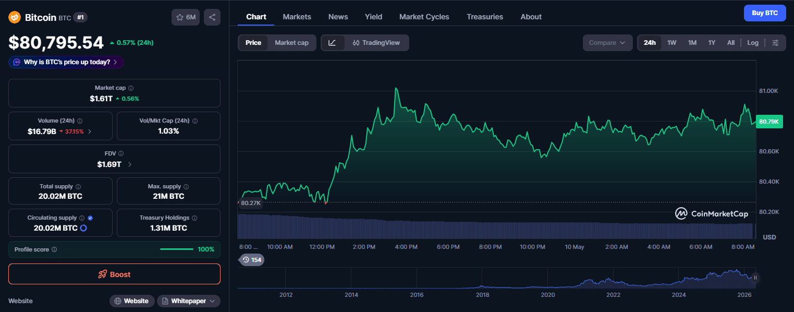Add Bitcoin to watchlist with star button
The image size is (794, 312).
point(186,17)
